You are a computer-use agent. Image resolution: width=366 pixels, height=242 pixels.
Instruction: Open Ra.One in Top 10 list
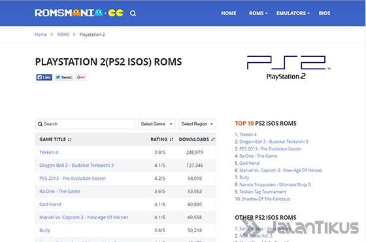coord(258,156)
